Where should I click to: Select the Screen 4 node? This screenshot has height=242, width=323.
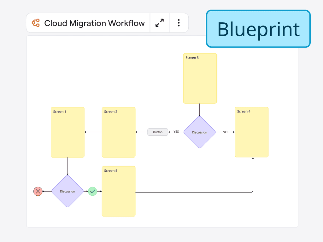(x=251, y=132)
